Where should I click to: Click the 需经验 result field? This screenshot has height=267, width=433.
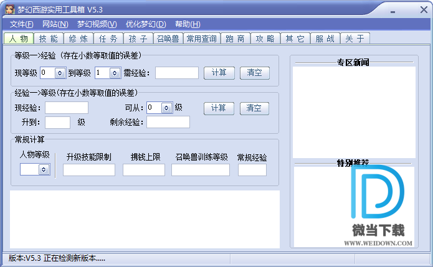coord(177,73)
